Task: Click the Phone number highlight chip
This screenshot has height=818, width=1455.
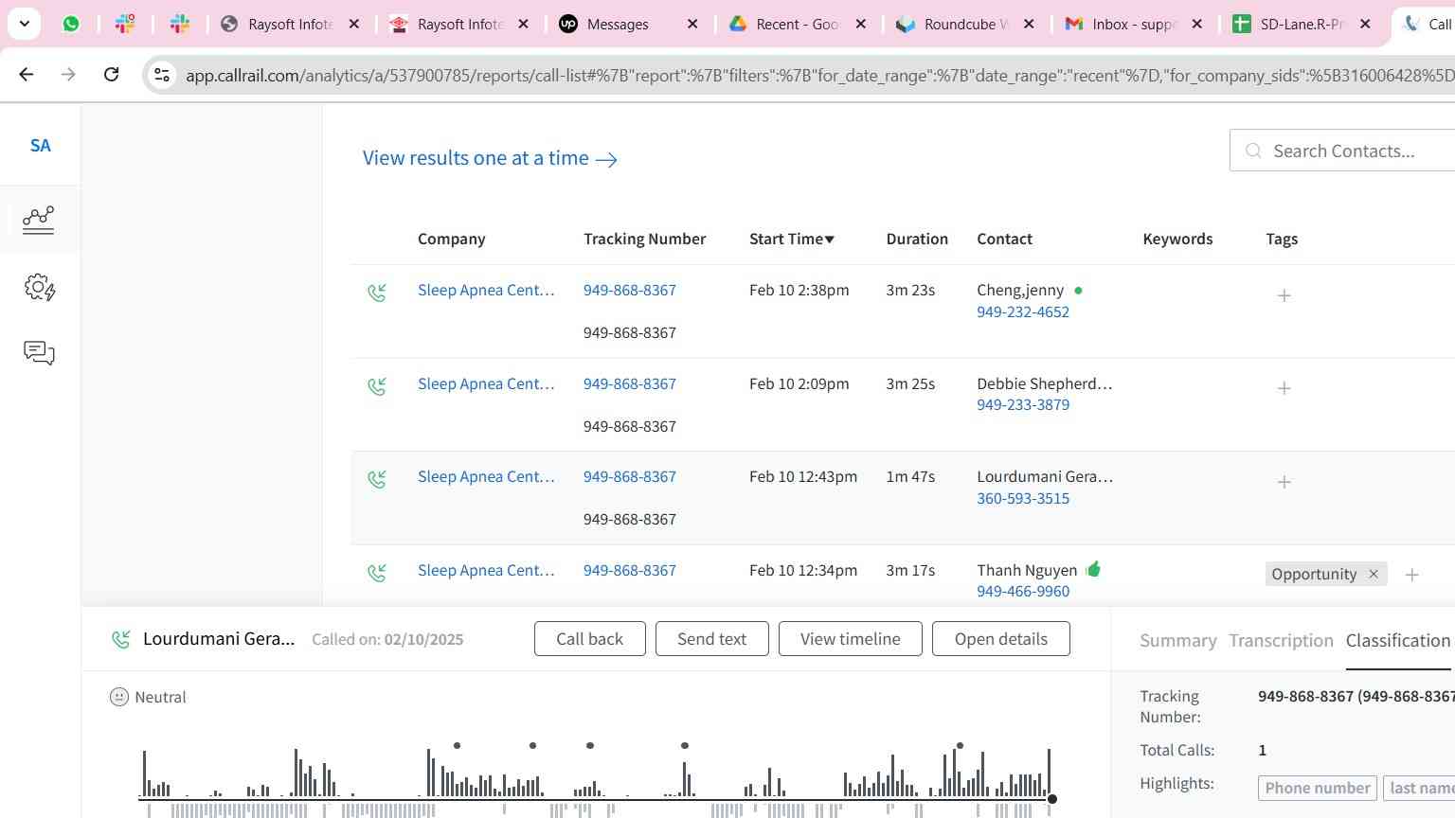Action: point(1317,788)
